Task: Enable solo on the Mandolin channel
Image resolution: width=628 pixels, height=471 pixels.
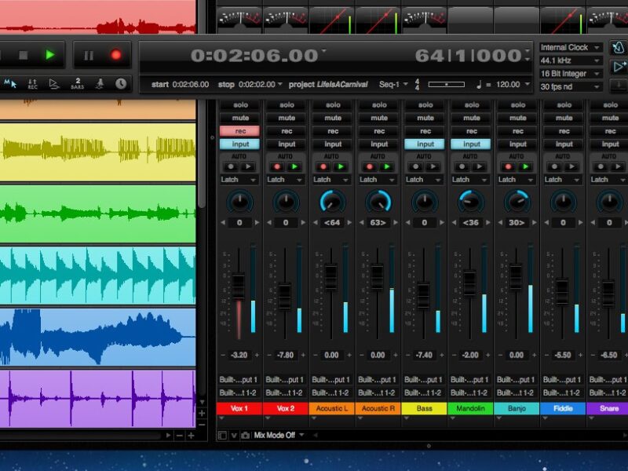Action: click(x=471, y=105)
